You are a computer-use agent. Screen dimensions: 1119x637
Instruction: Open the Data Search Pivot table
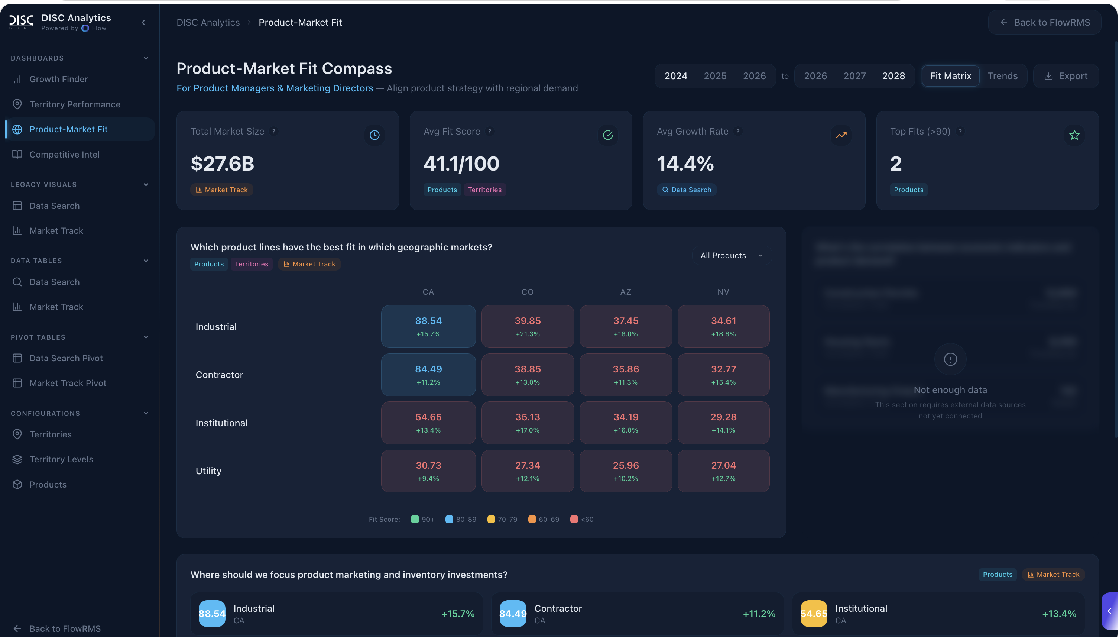tap(66, 358)
